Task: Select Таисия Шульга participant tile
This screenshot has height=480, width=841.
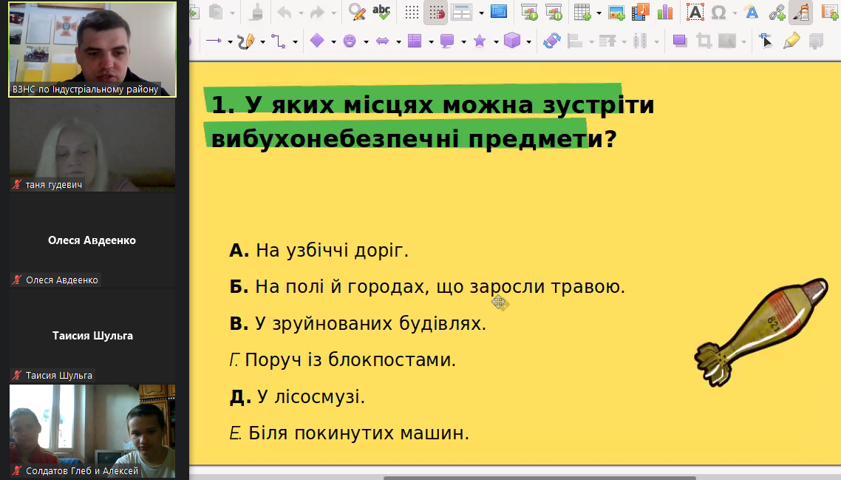Action: [x=92, y=336]
